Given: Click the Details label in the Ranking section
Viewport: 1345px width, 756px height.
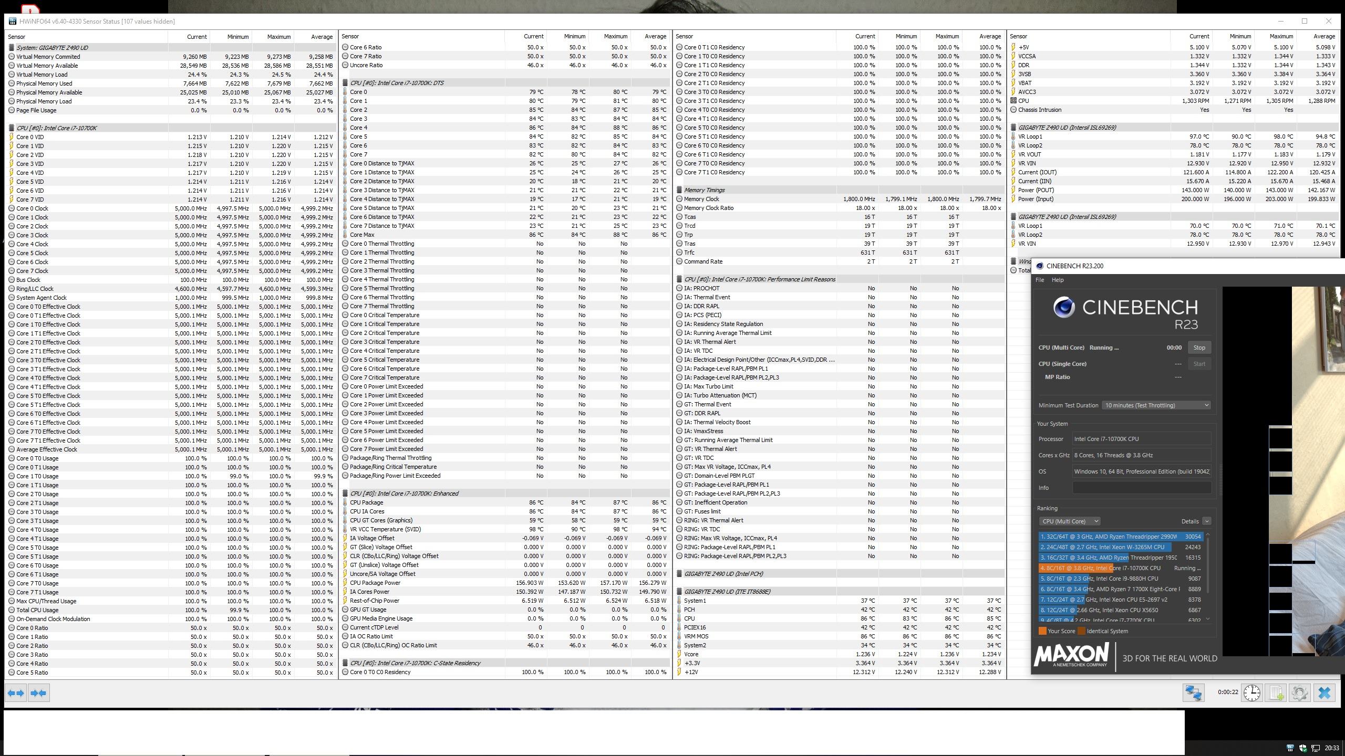Looking at the screenshot, I should click(x=1189, y=521).
